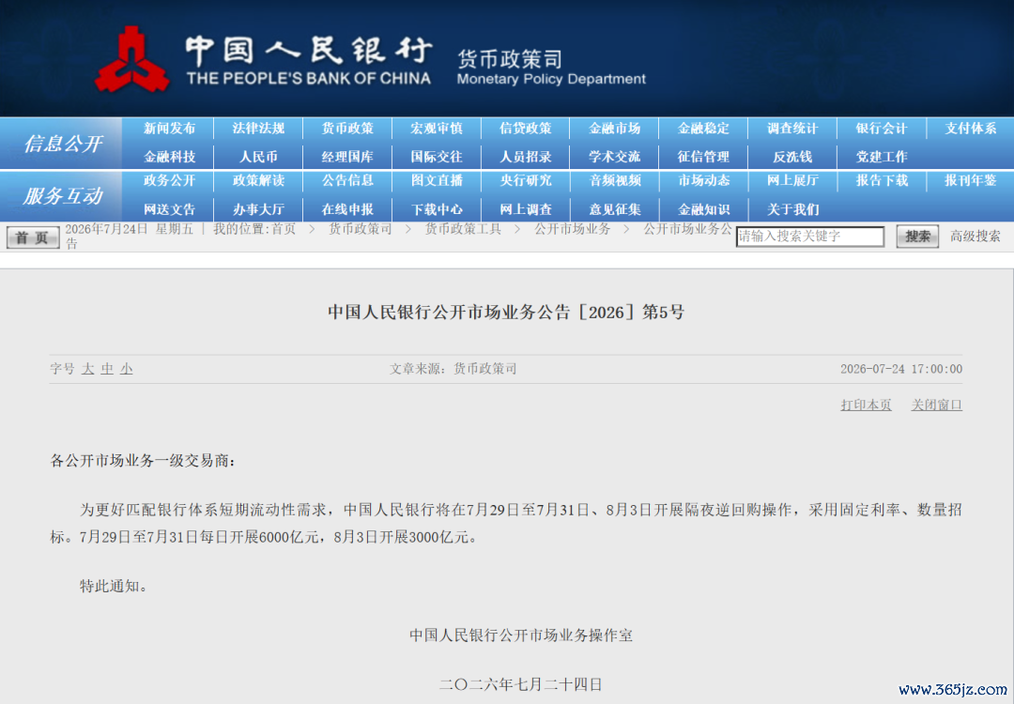The image size is (1014, 704).
Task: Open 高级搜索 advanced search
Action: pyautogui.click(x=976, y=237)
